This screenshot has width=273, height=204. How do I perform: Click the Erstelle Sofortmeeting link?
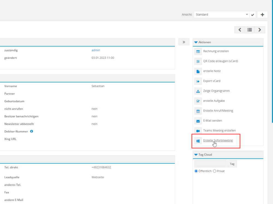[x=218, y=141]
